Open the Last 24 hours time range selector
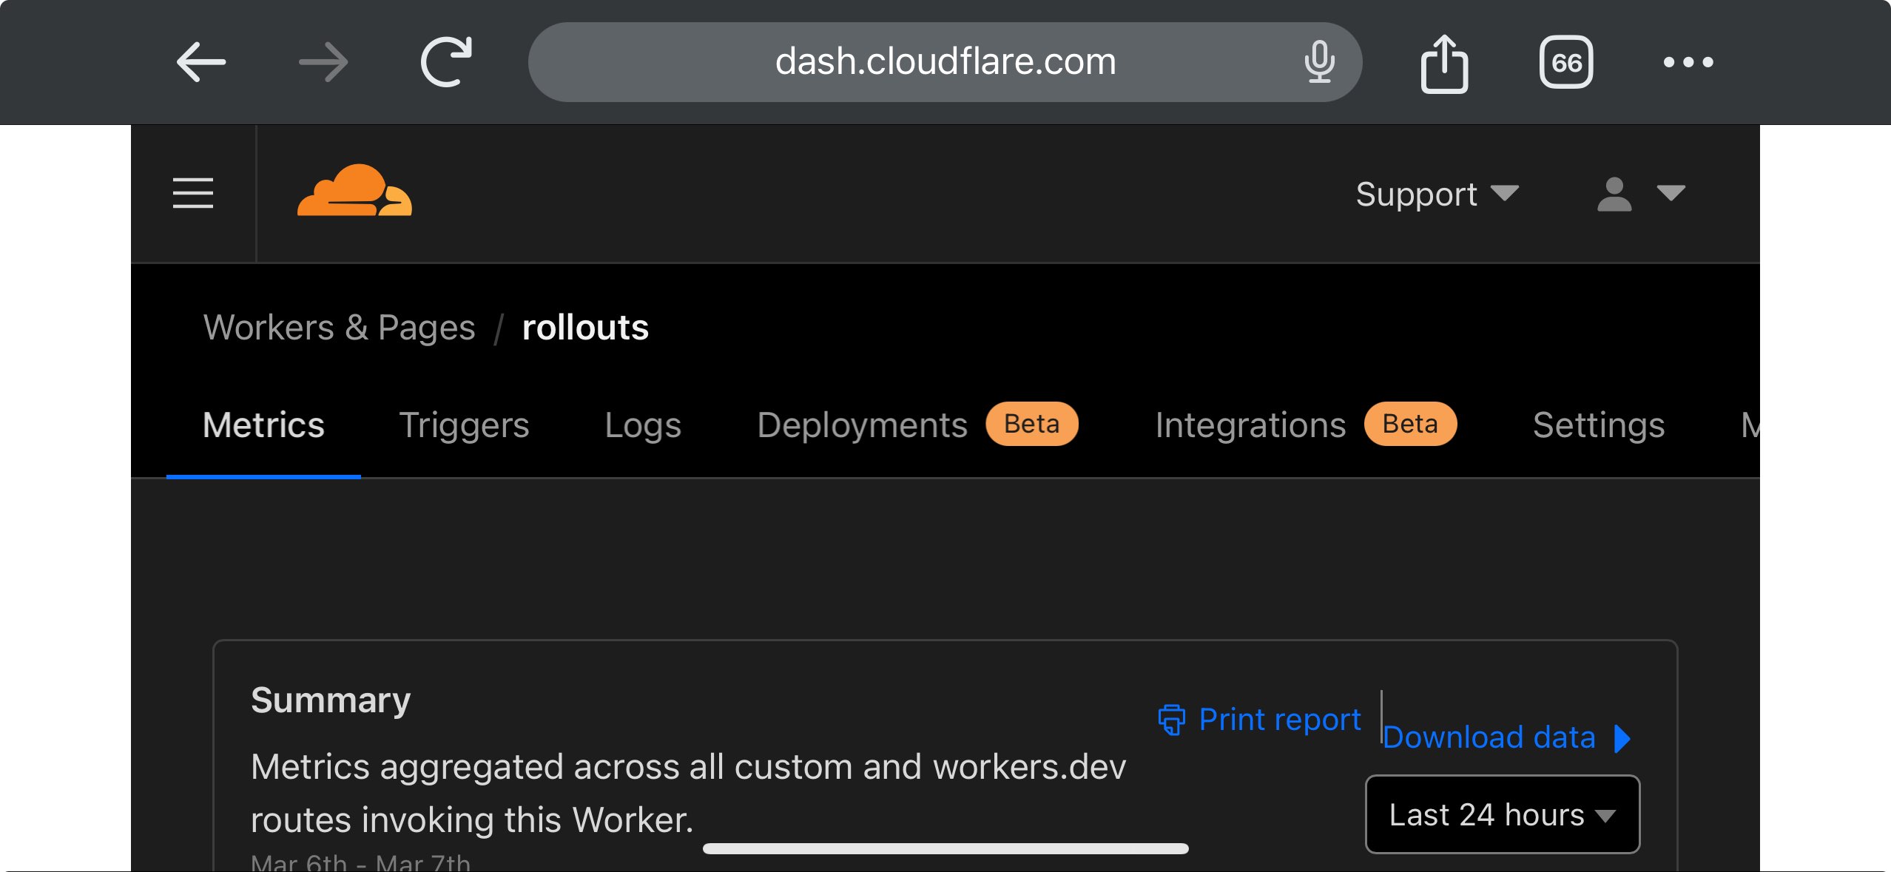Viewport: 1891px width, 872px height. click(x=1502, y=814)
